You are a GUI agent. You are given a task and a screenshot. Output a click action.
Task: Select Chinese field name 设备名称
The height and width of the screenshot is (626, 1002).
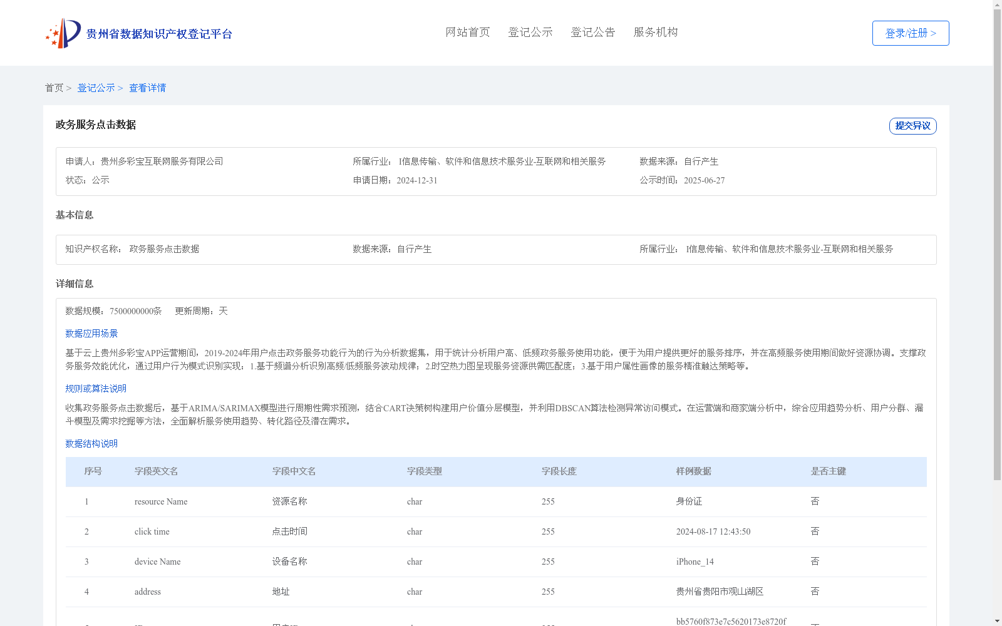tap(290, 562)
